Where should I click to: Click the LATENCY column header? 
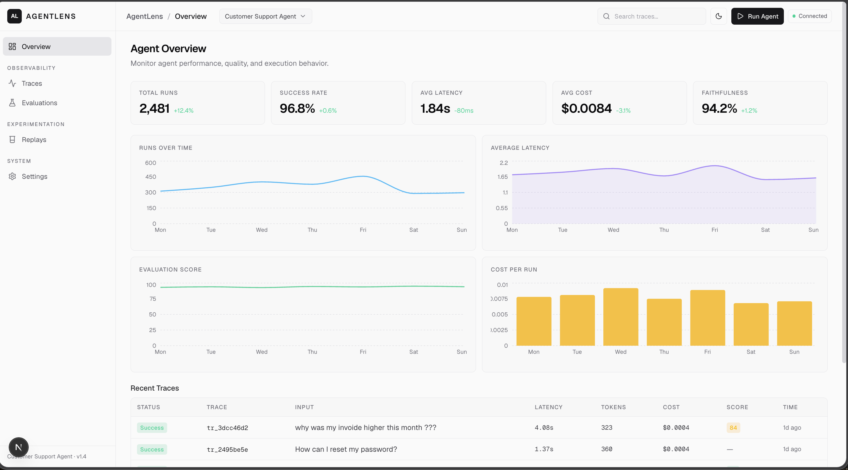[549, 407]
